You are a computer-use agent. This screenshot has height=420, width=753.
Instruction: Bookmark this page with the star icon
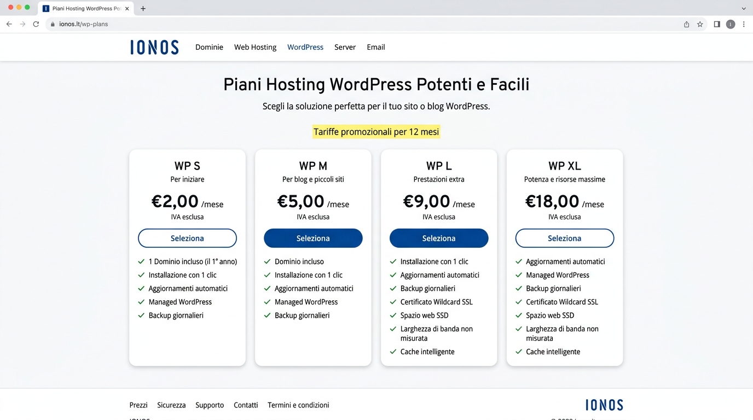[700, 24]
